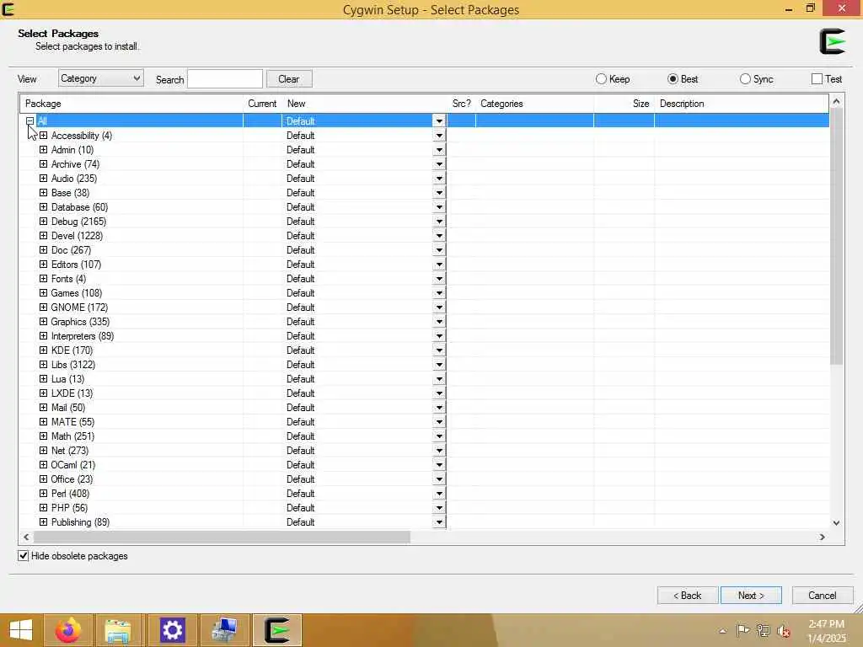Viewport: 863px width, 647px height.
Task: Click scroll down arrow of package list
Action: click(x=836, y=522)
